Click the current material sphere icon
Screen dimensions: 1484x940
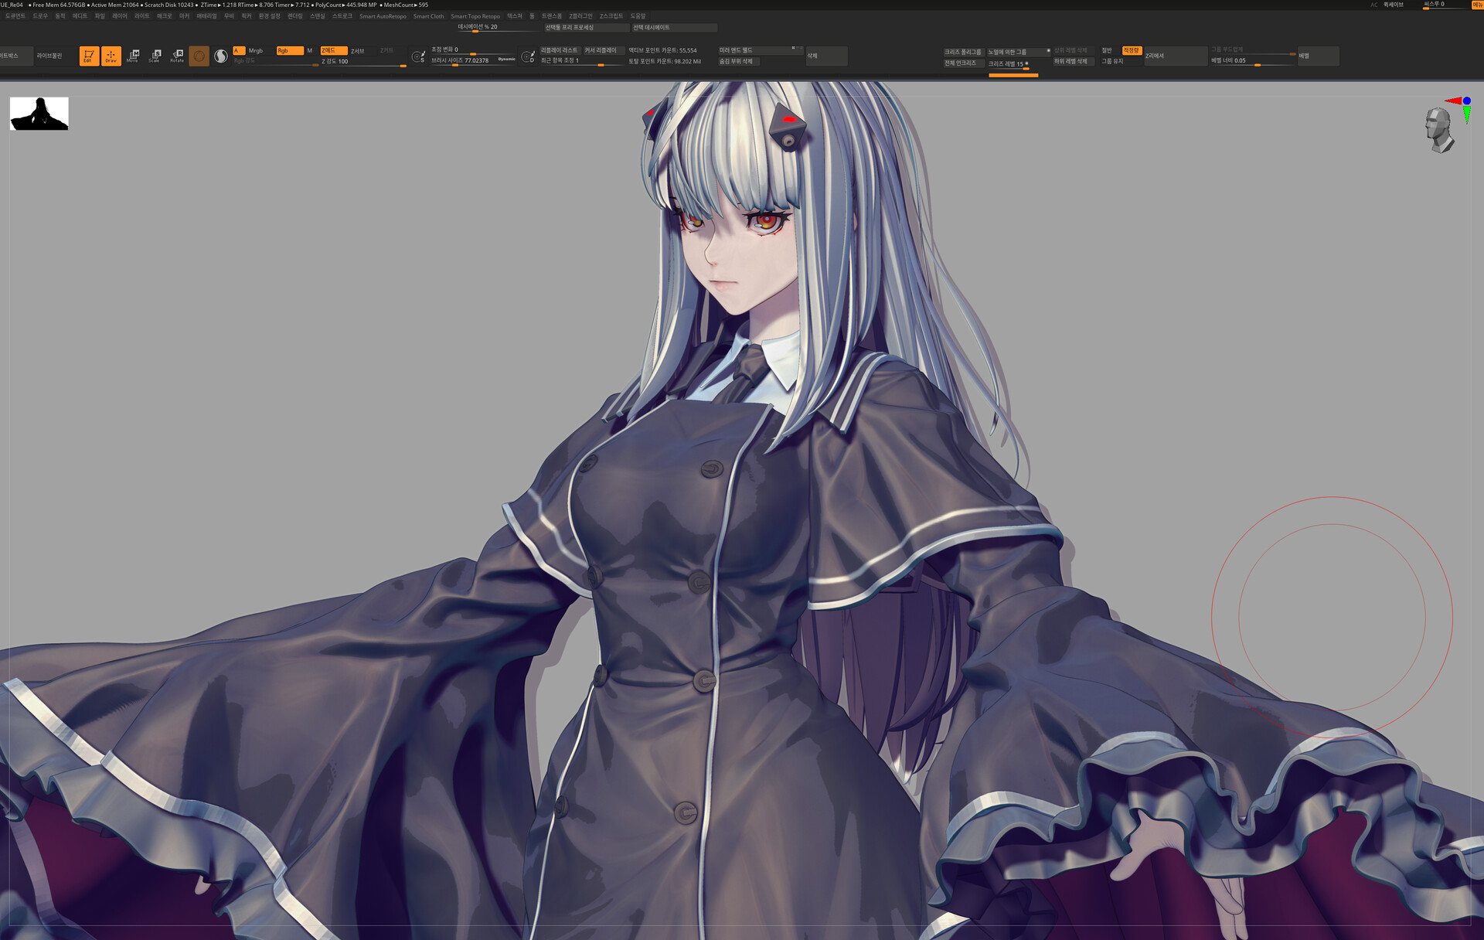coord(199,56)
